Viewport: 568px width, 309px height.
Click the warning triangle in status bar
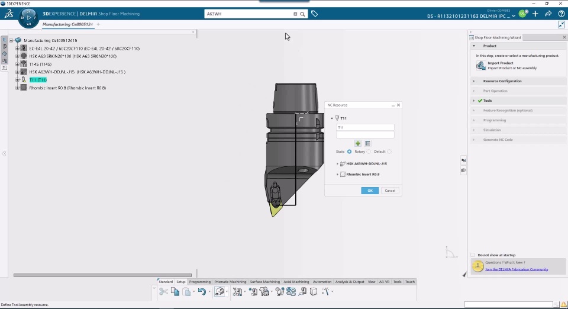point(564,305)
